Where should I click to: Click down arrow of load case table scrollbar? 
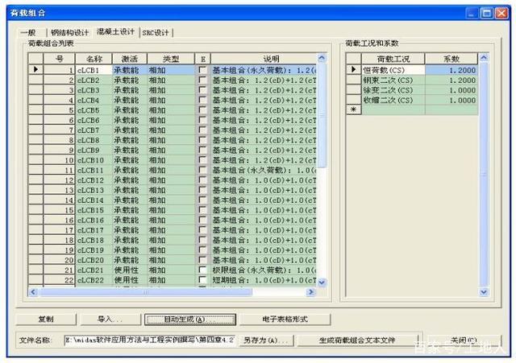(484, 291)
